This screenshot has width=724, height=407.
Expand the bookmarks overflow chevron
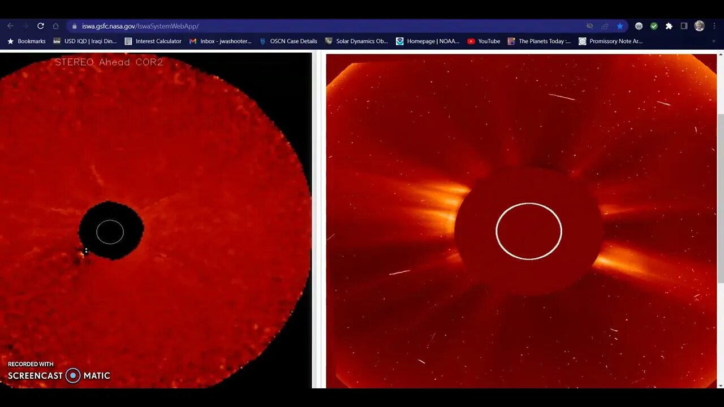click(713, 41)
